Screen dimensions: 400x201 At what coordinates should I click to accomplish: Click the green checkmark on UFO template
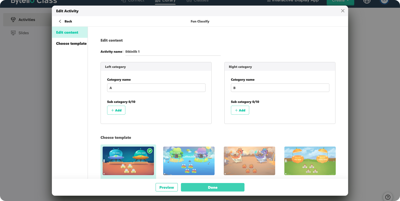tap(149, 151)
